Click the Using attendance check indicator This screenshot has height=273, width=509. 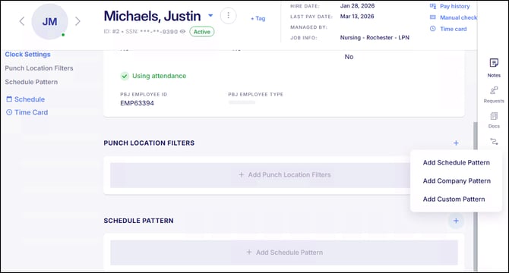(x=125, y=76)
